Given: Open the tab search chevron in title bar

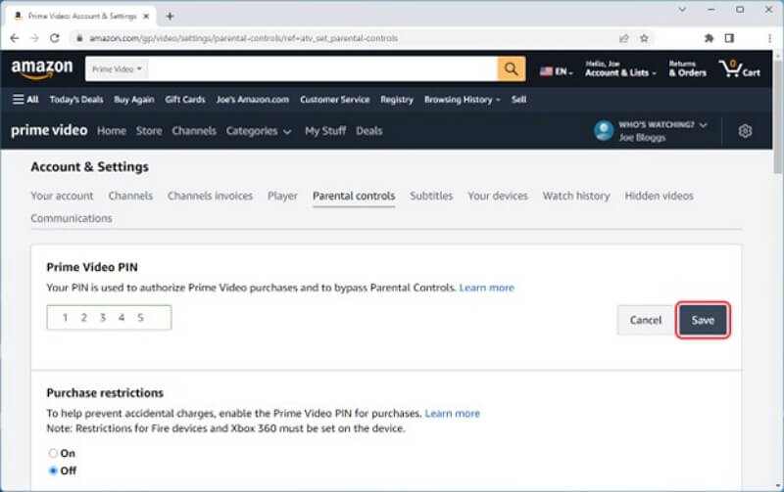Looking at the screenshot, I should (x=682, y=10).
